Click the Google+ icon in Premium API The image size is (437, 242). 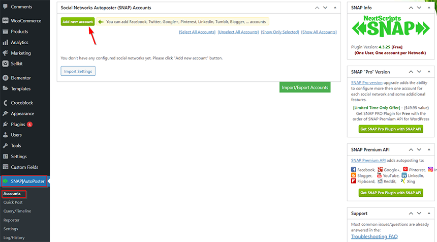click(380, 169)
